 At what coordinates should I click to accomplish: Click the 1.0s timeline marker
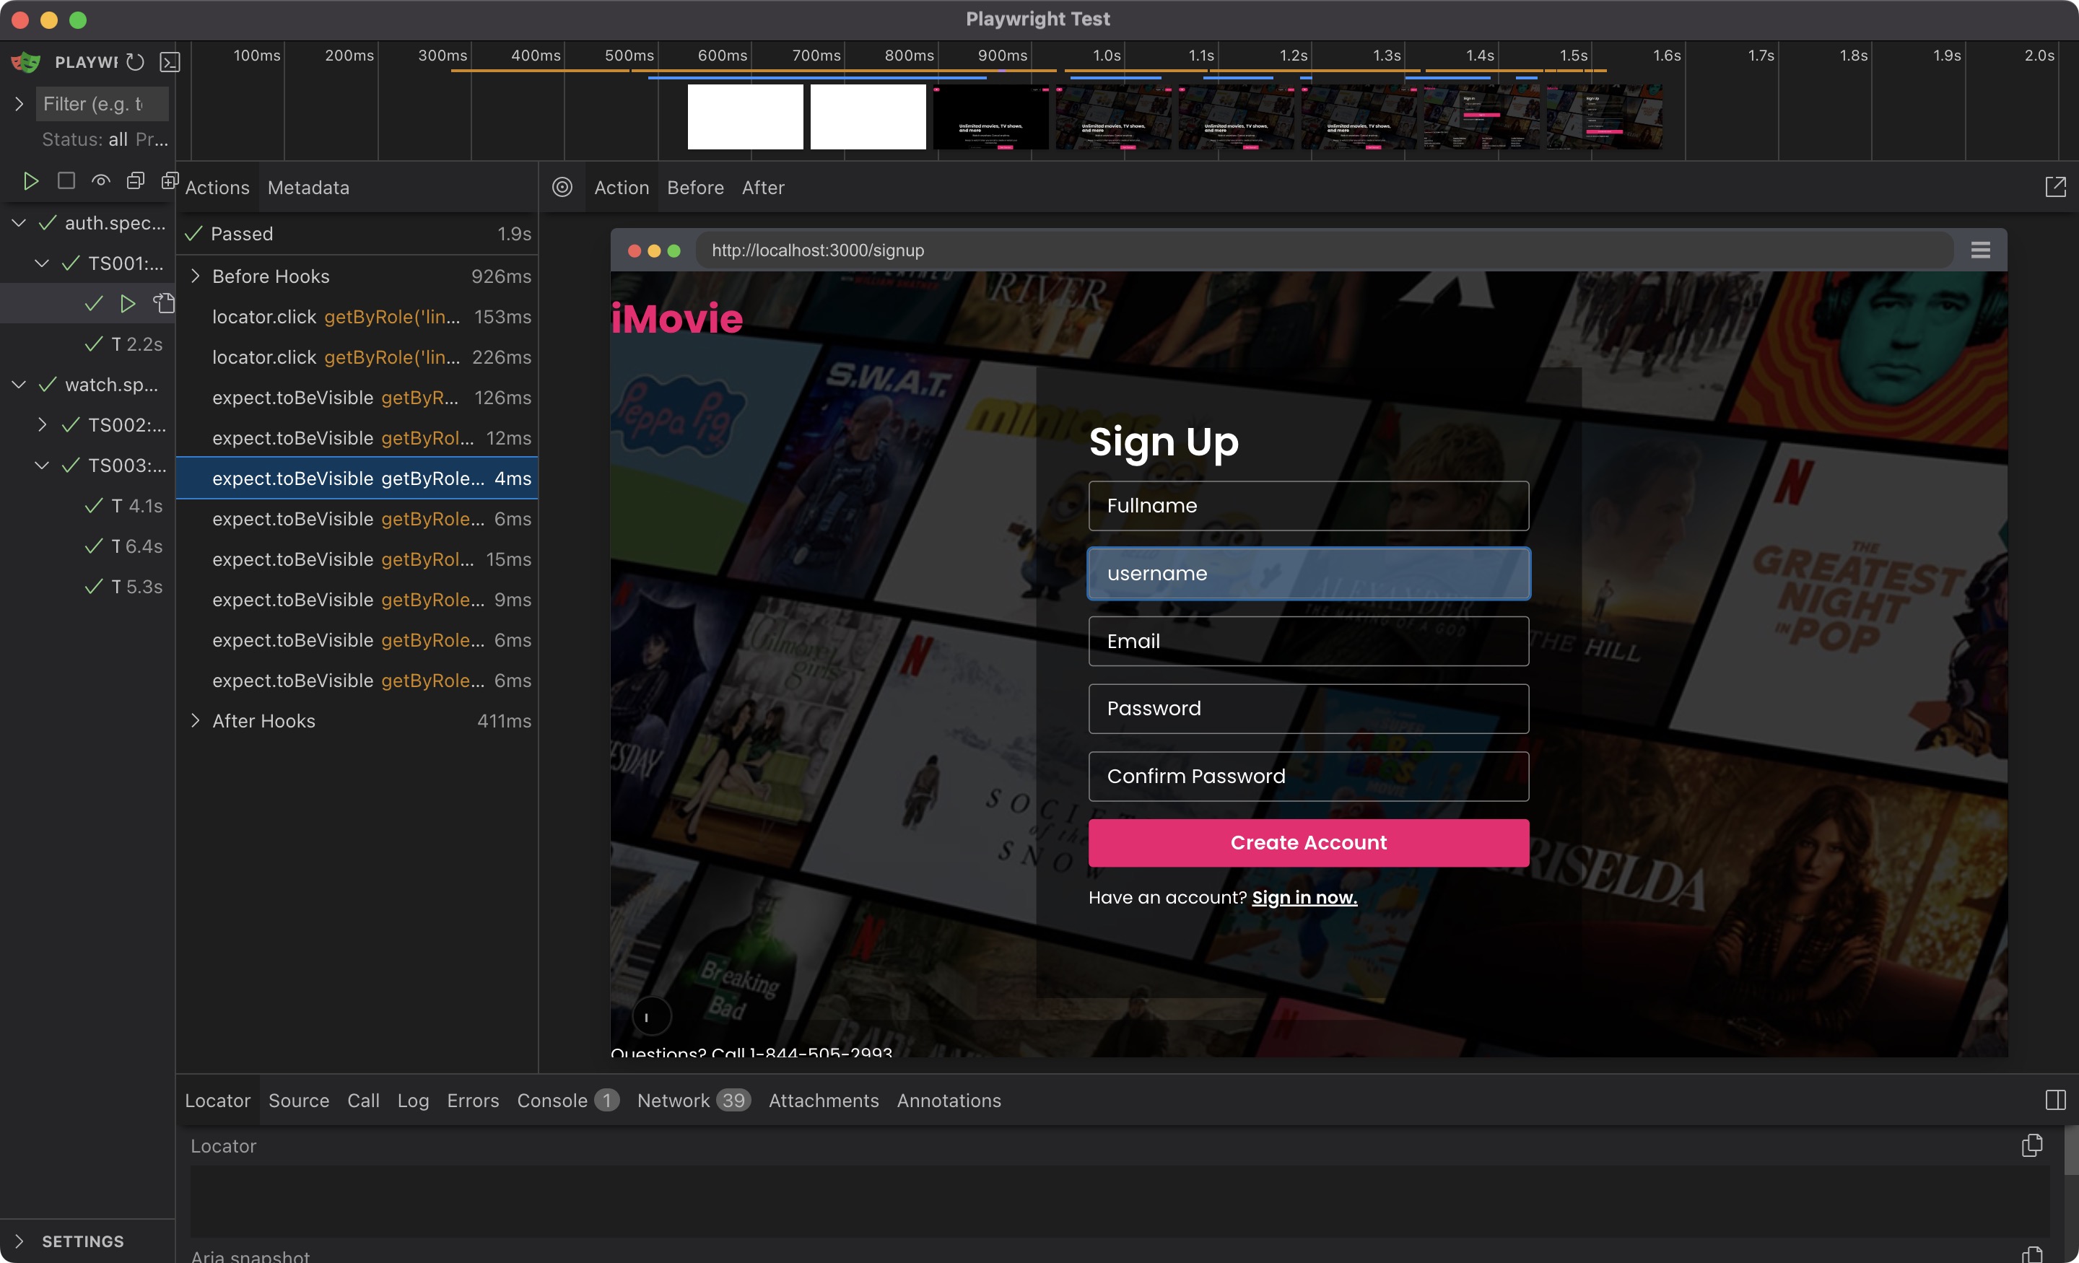[x=1106, y=56]
